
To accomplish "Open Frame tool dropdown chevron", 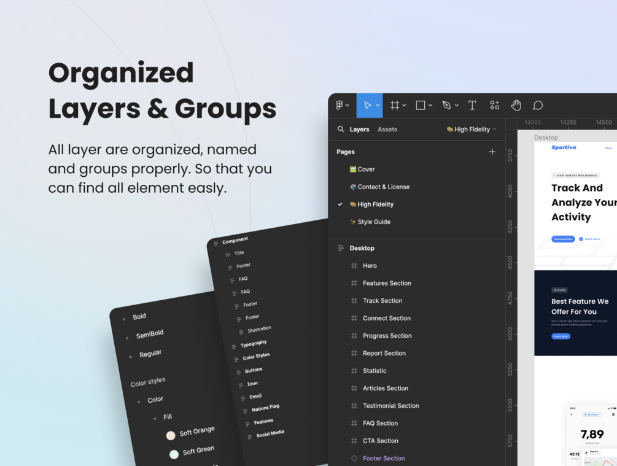I will (x=404, y=106).
